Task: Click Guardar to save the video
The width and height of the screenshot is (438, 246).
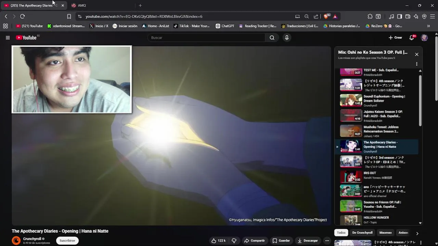Action: (281, 241)
